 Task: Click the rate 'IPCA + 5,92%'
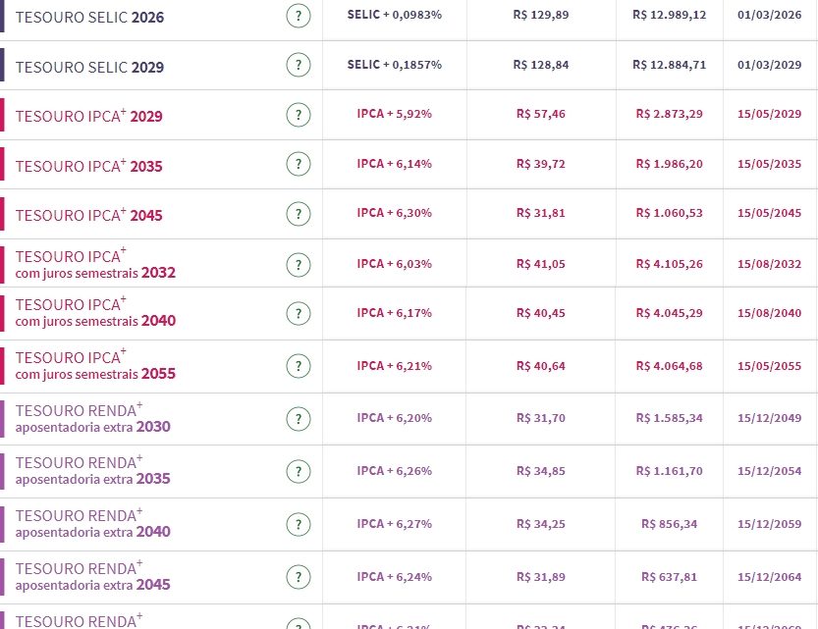coord(395,114)
